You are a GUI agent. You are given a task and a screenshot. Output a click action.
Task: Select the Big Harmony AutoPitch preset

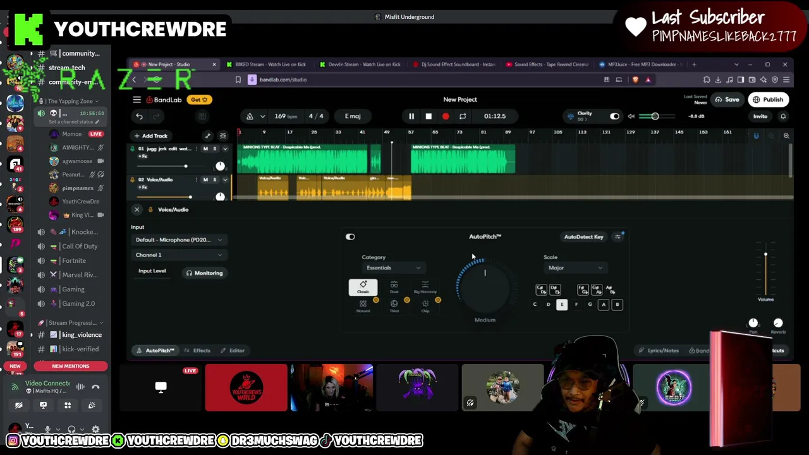(425, 288)
